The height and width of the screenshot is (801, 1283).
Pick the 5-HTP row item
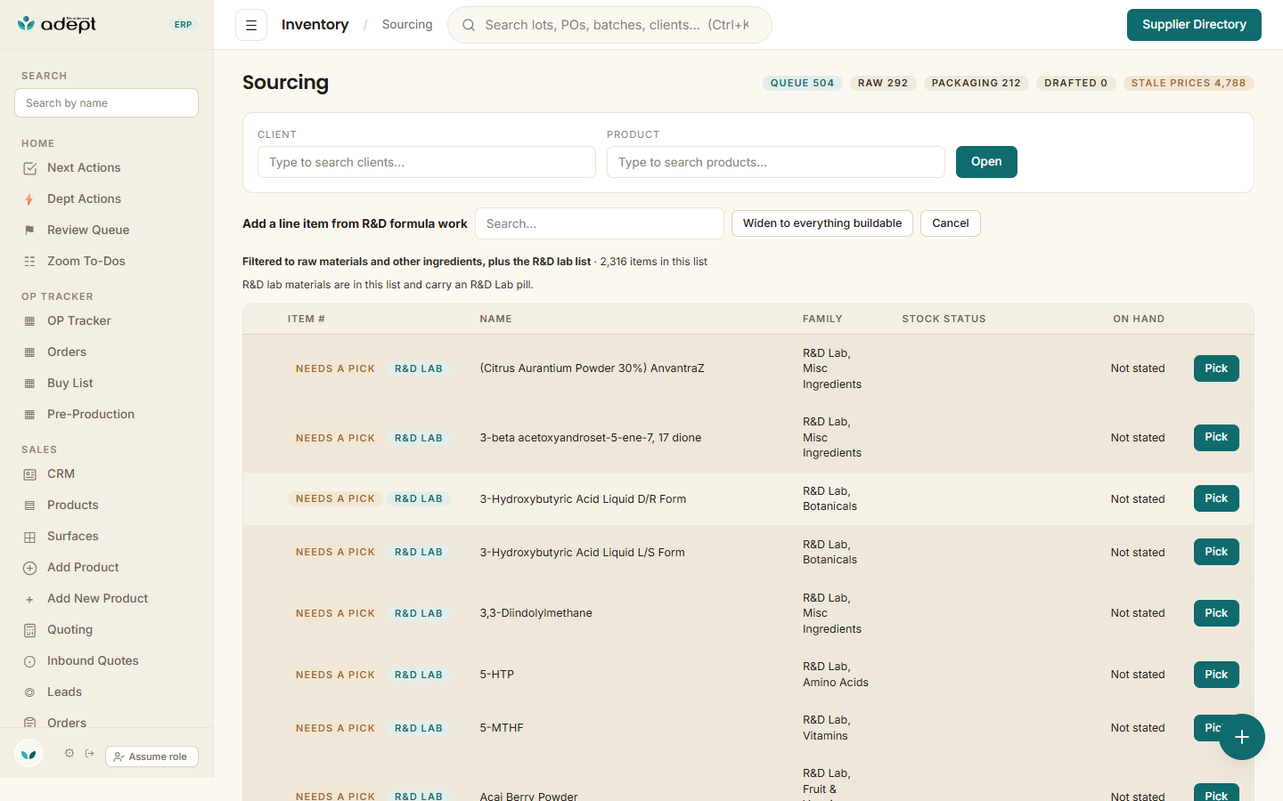1216,675
